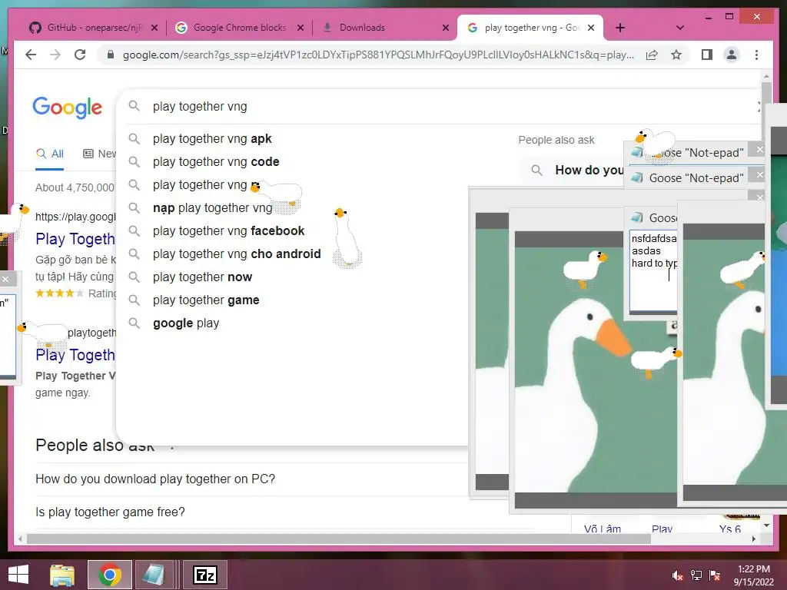The height and width of the screenshot is (590, 787).
Task: Open File Explorer from taskbar
Action: tap(62, 575)
